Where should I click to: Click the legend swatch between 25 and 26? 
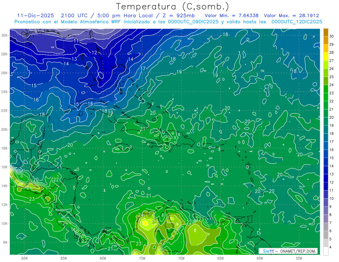pos(326,73)
